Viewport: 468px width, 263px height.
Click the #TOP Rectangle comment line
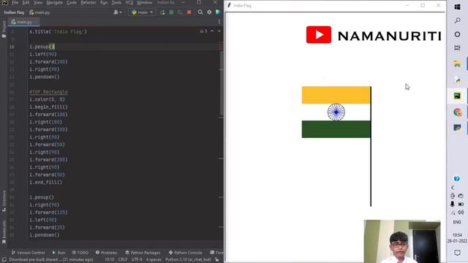tap(48, 92)
